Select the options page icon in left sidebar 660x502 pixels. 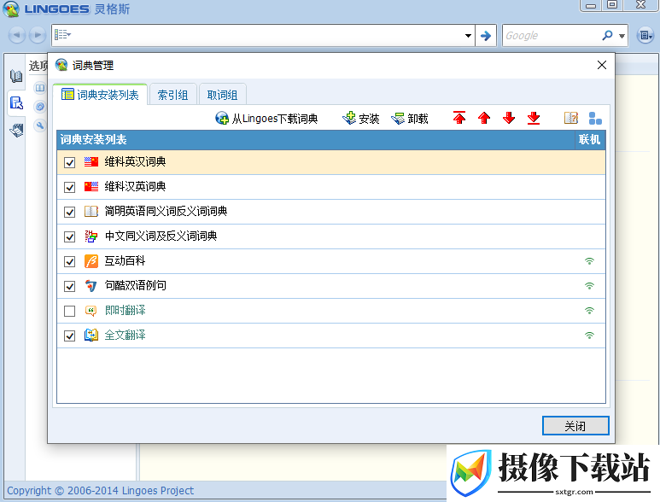pos(16,102)
